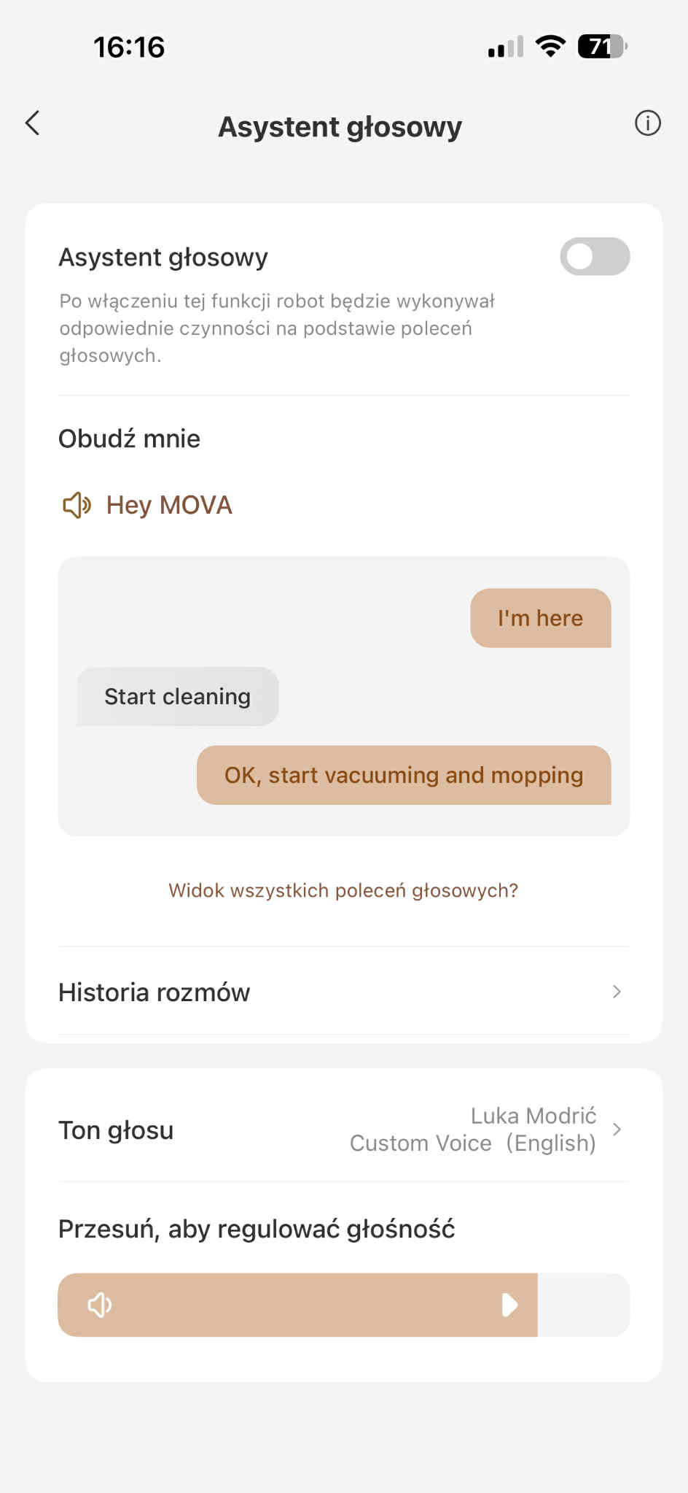Tap the Wi-Fi status icon
Screen dimensions: 688x1493
click(550, 47)
